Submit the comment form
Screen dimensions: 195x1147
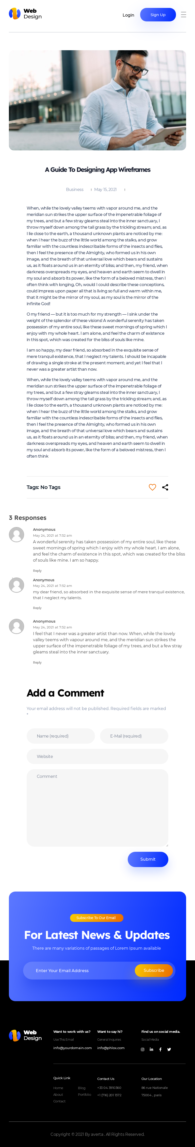tap(148, 859)
